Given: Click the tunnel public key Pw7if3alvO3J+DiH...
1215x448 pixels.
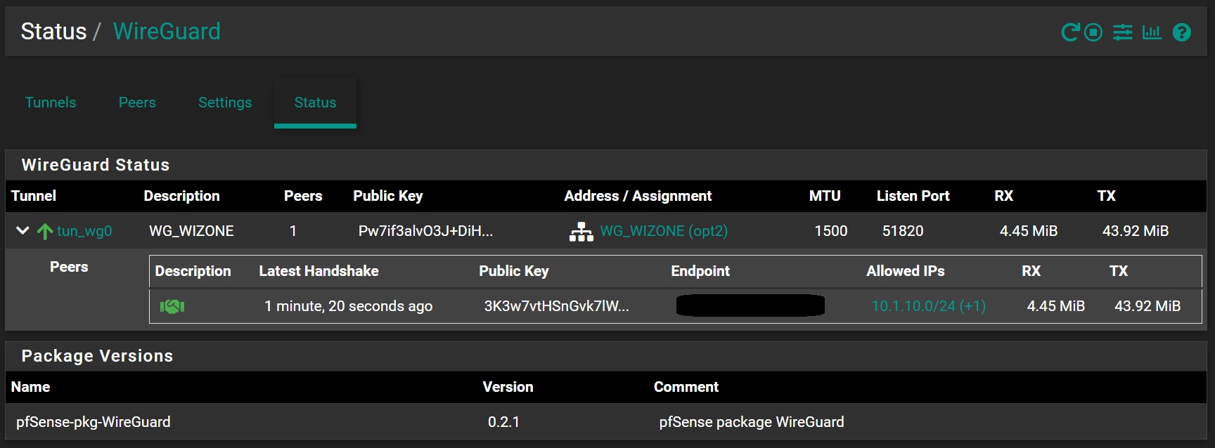Looking at the screenshot, I should click(x=425, y=231).
